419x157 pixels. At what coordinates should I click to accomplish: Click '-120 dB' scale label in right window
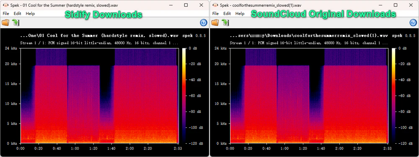405,143
